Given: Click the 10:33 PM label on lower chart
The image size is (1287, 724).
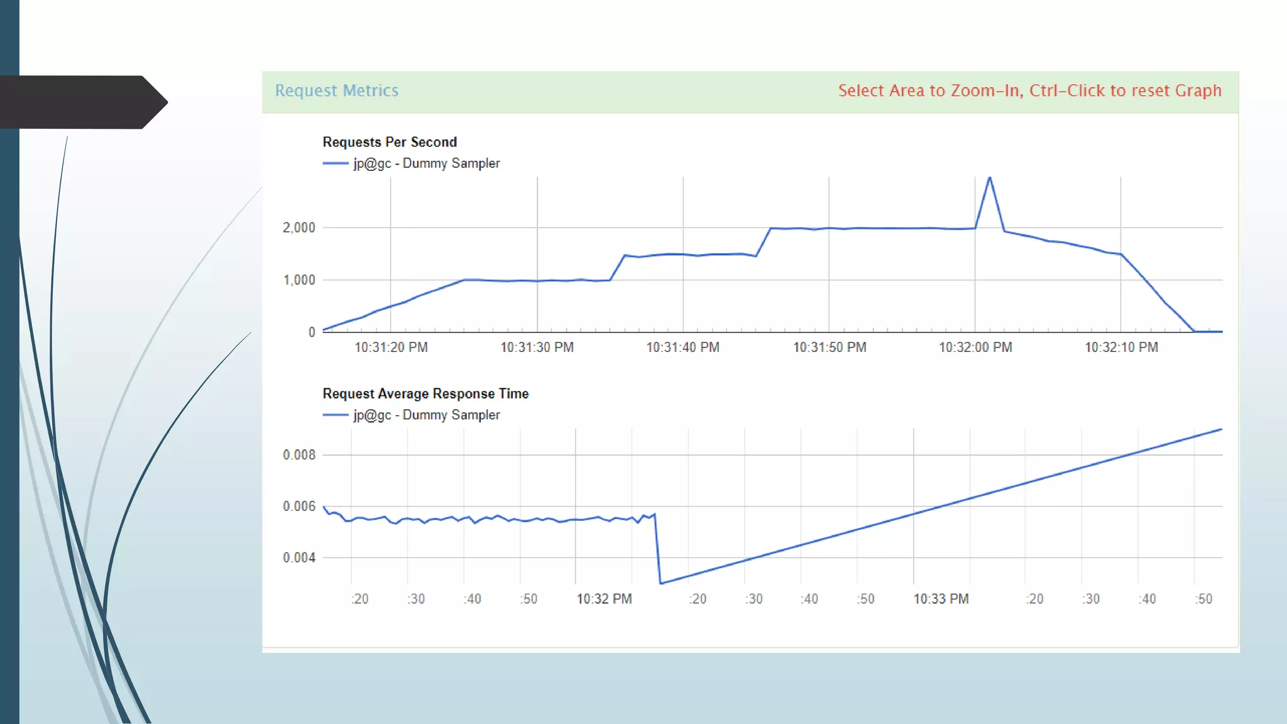Looking at the screenshot, I should (941, 599).
